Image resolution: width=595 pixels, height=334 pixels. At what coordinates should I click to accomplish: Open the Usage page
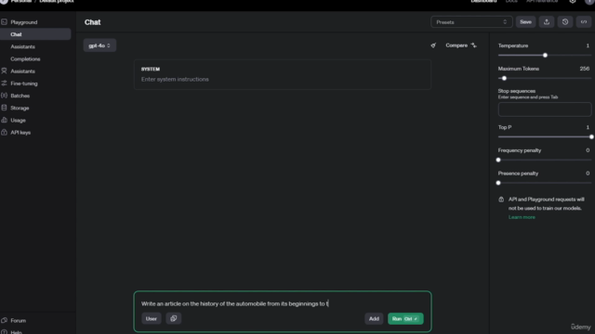(x=19, y=120)
